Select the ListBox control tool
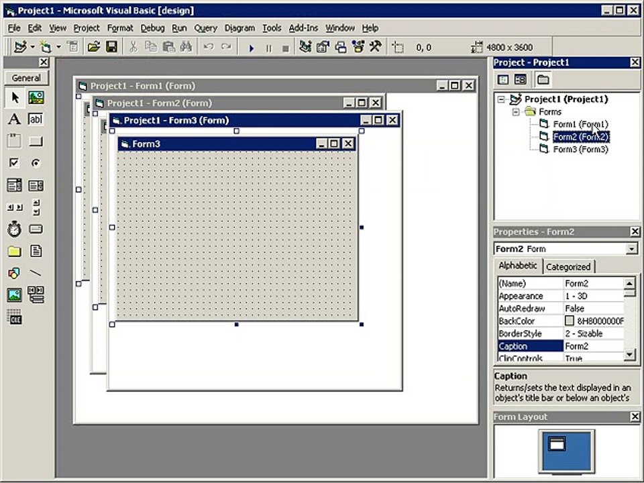Screen dimensions: 644x483 (x=36, y=185)
